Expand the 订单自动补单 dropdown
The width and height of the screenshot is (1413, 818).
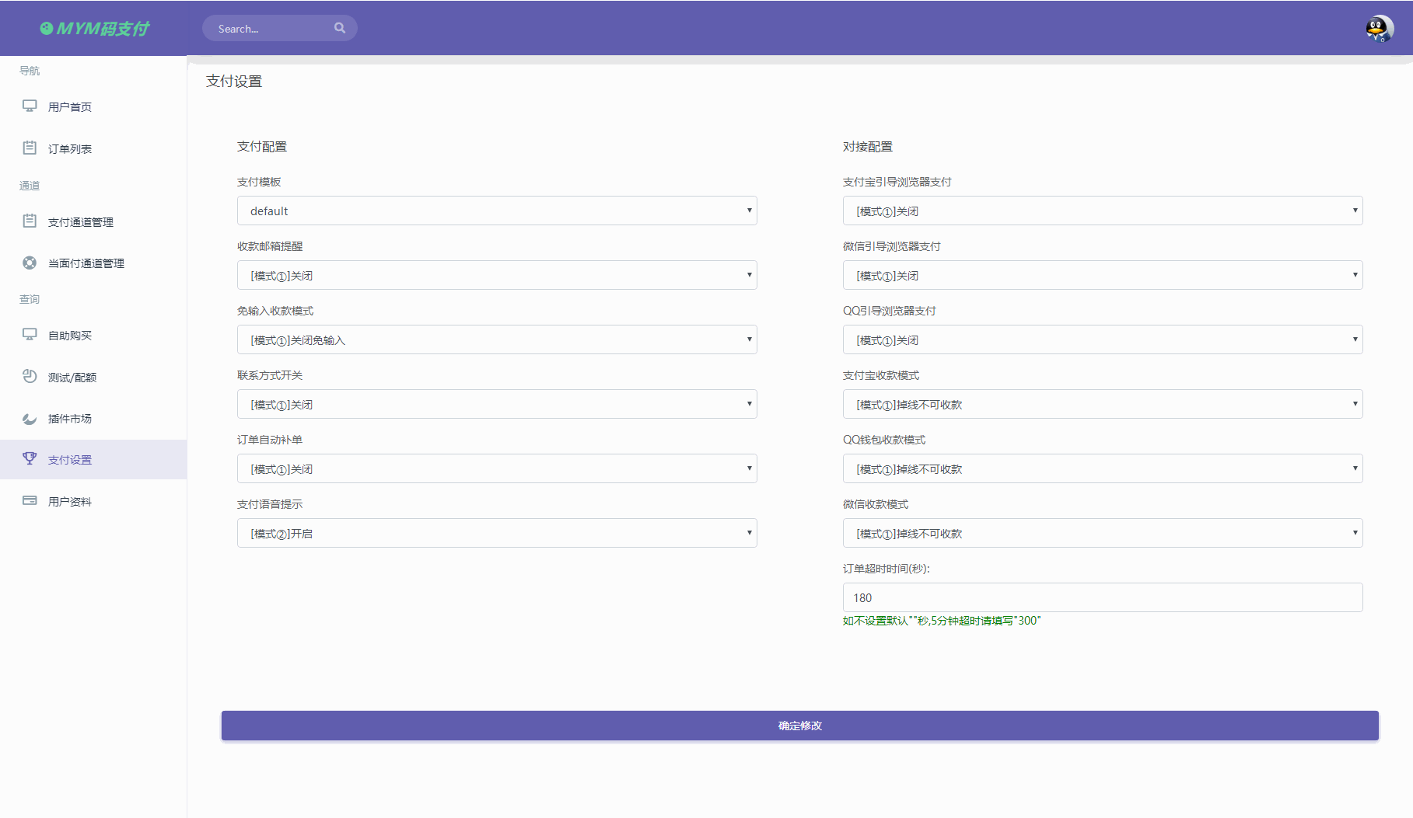tap(497, 468)
